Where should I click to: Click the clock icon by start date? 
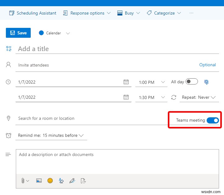click(x=8, y=82)
